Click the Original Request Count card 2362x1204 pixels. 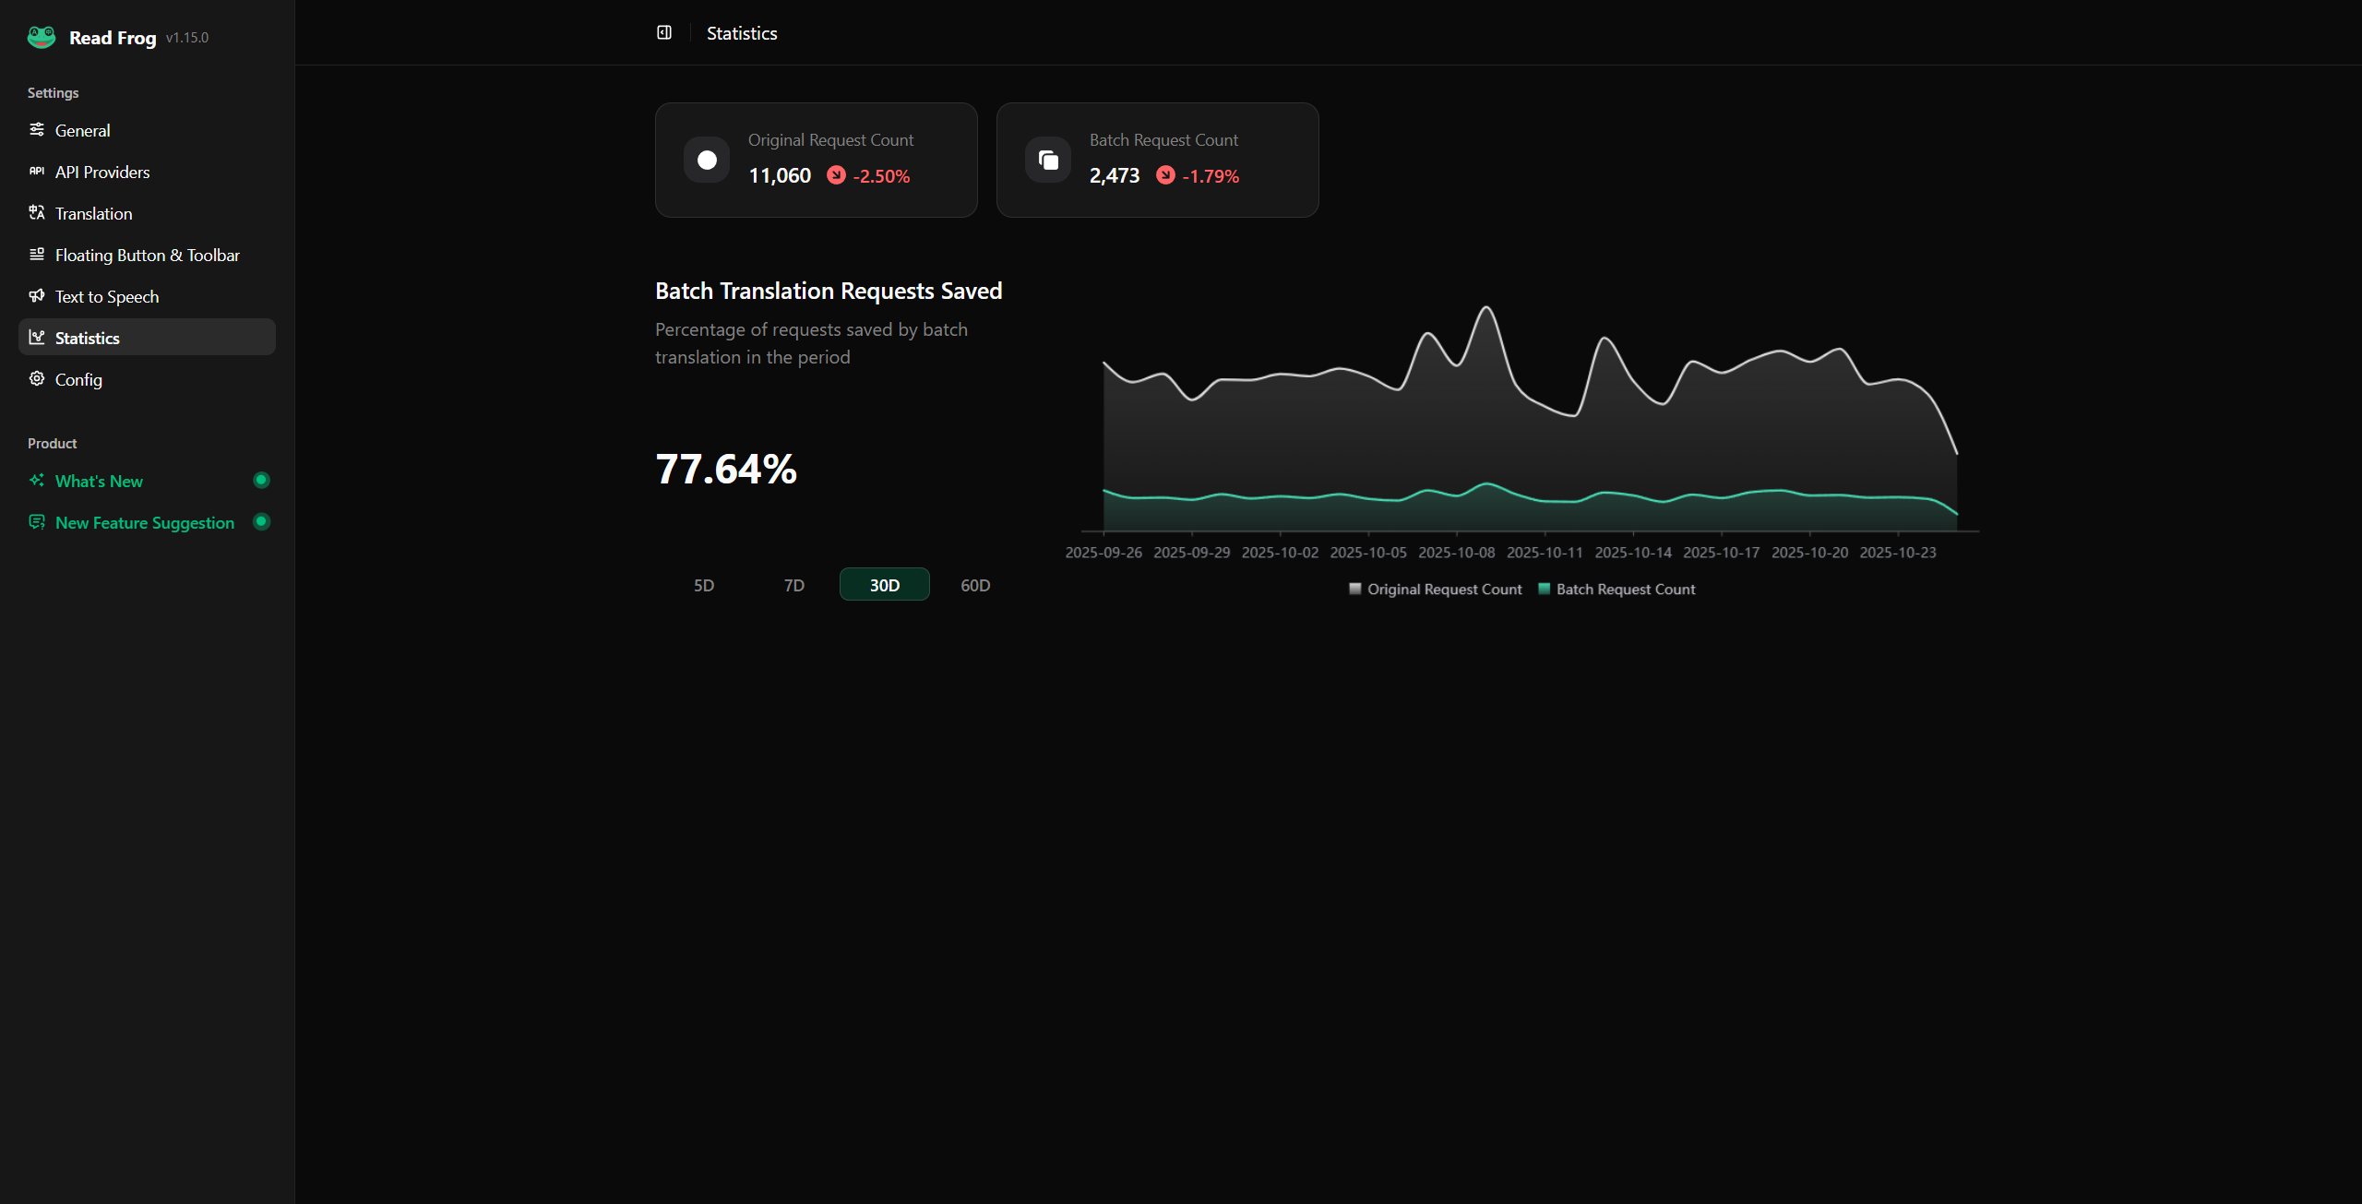(816, 161)
